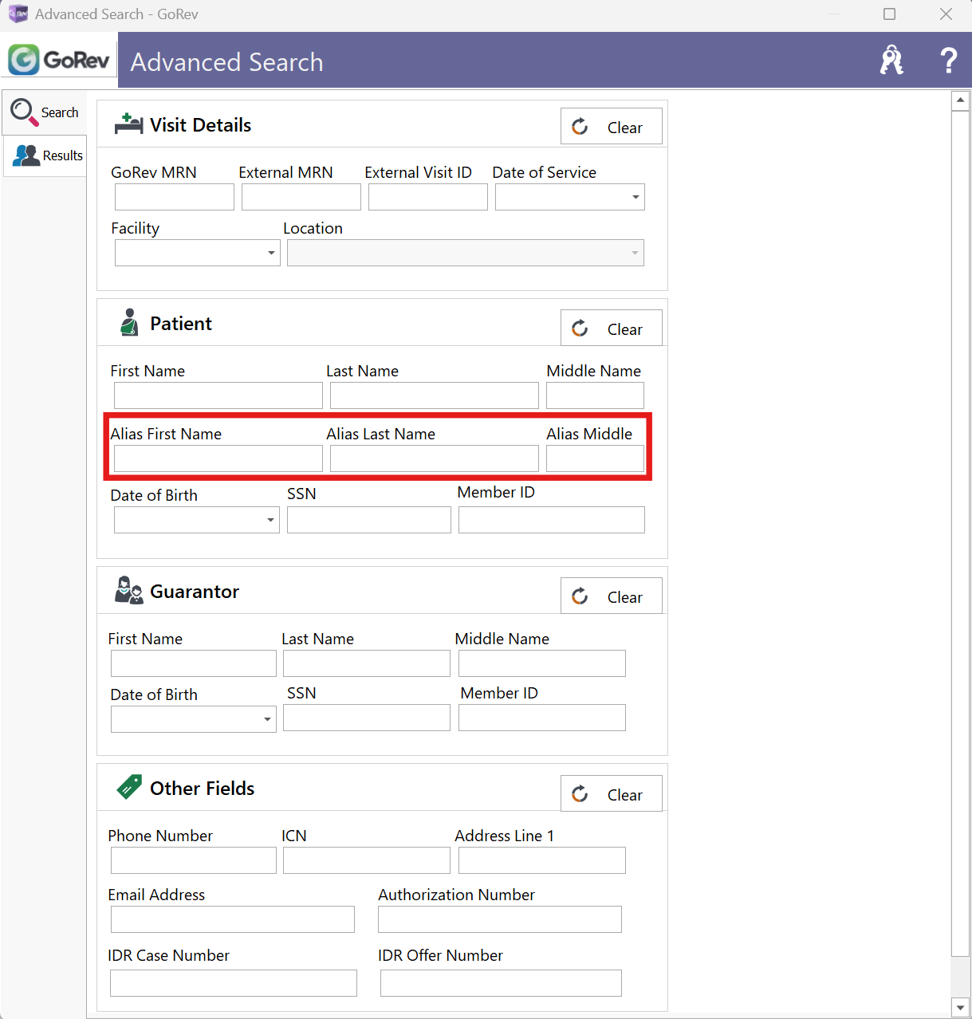Open help with the question mark icon
Screen dimensions: 972x1019
[947, 61]
